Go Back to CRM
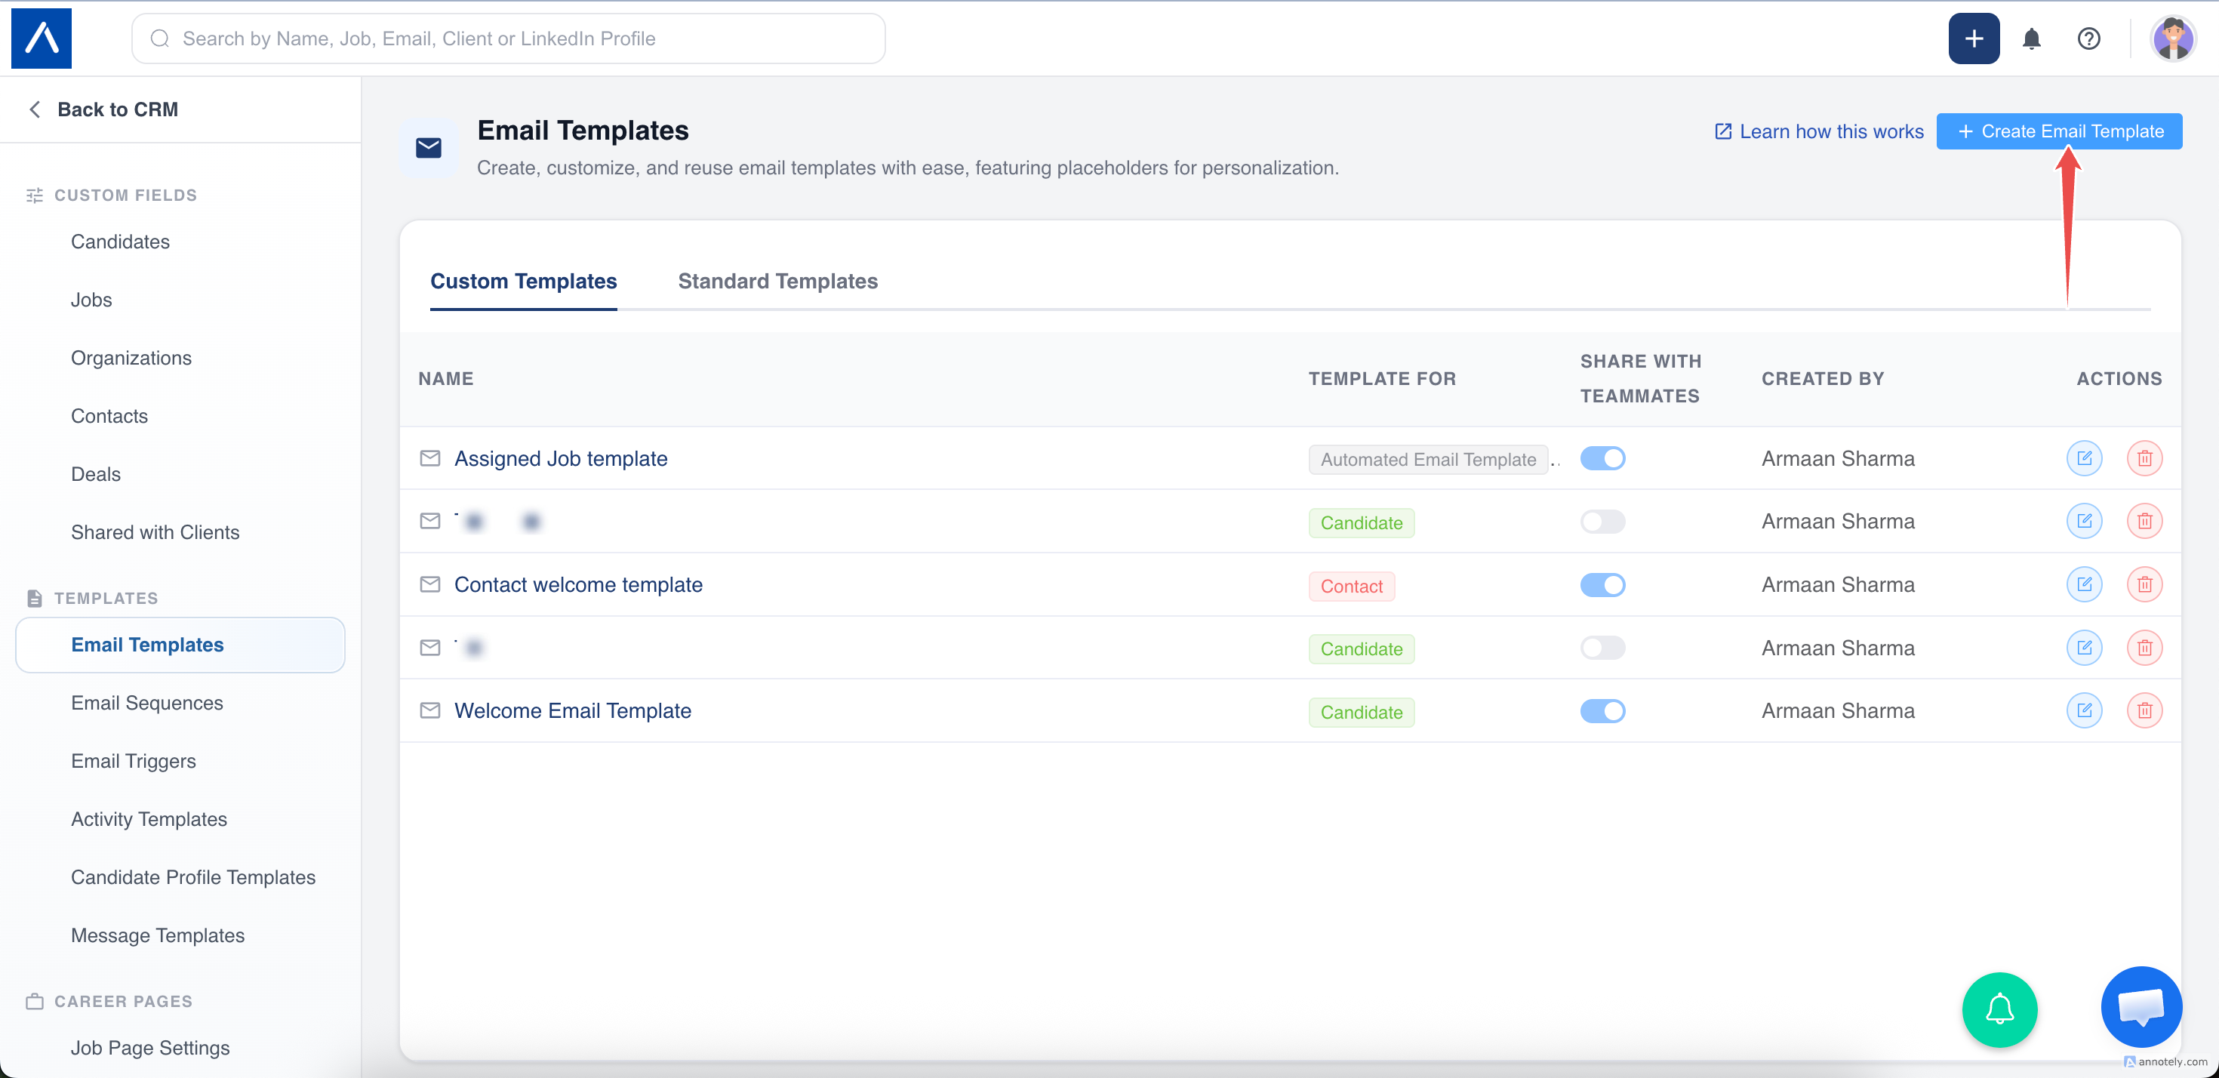The height and width of the screenshot is (1078, 2219). click(117, 109)
